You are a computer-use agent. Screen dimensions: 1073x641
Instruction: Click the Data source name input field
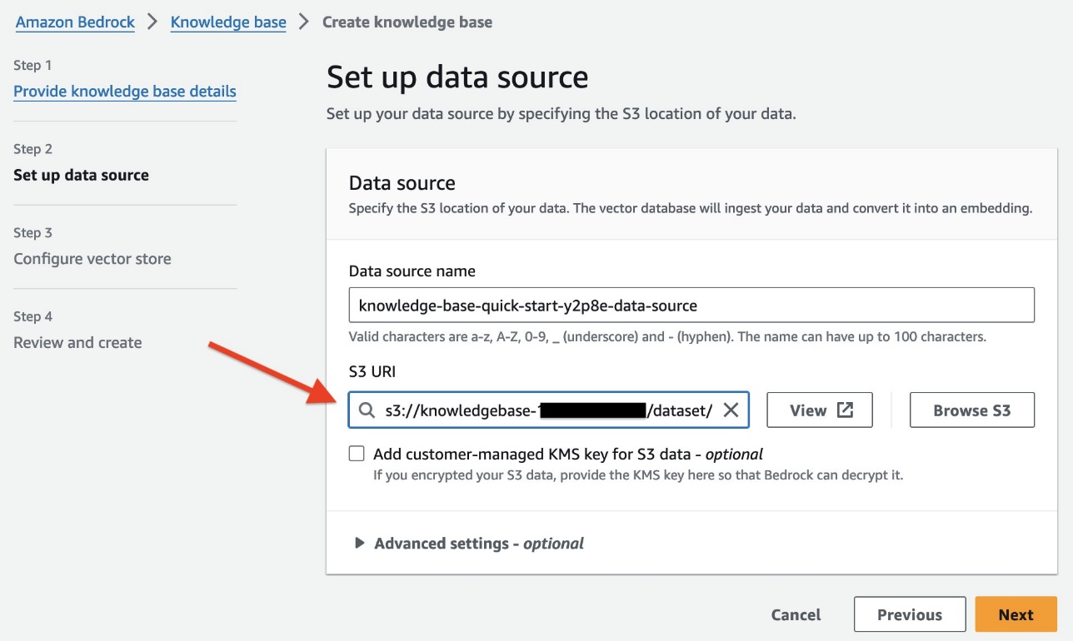691,306
